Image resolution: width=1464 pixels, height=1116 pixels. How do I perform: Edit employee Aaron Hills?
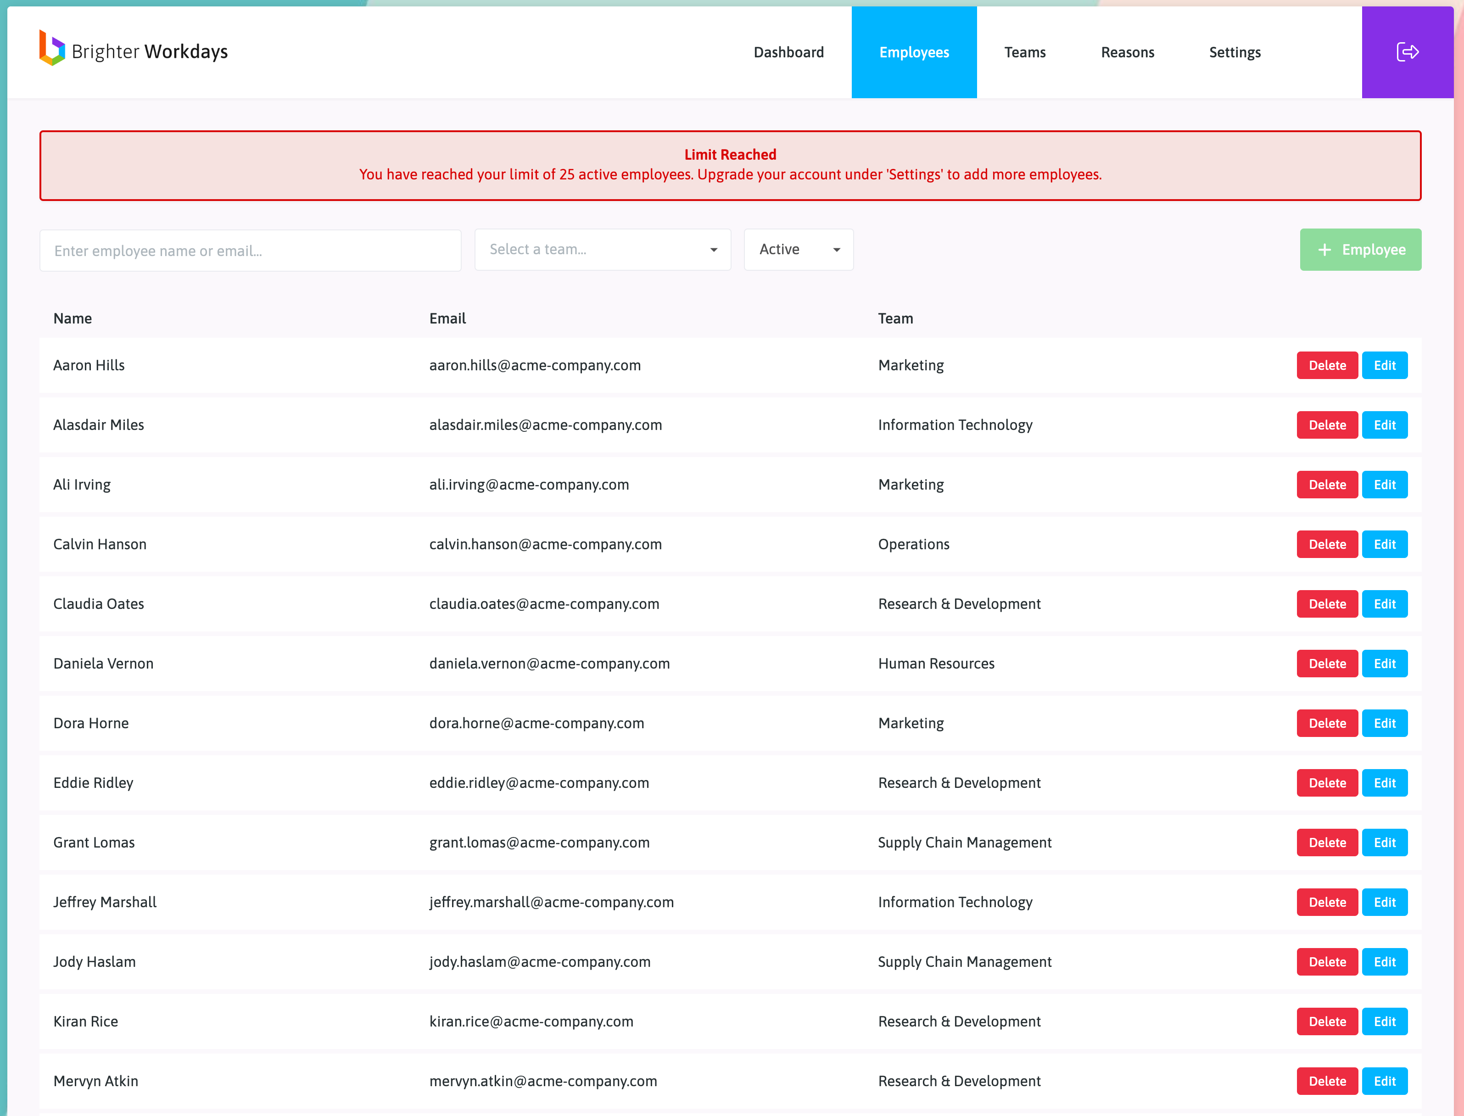click(1384, 365)
